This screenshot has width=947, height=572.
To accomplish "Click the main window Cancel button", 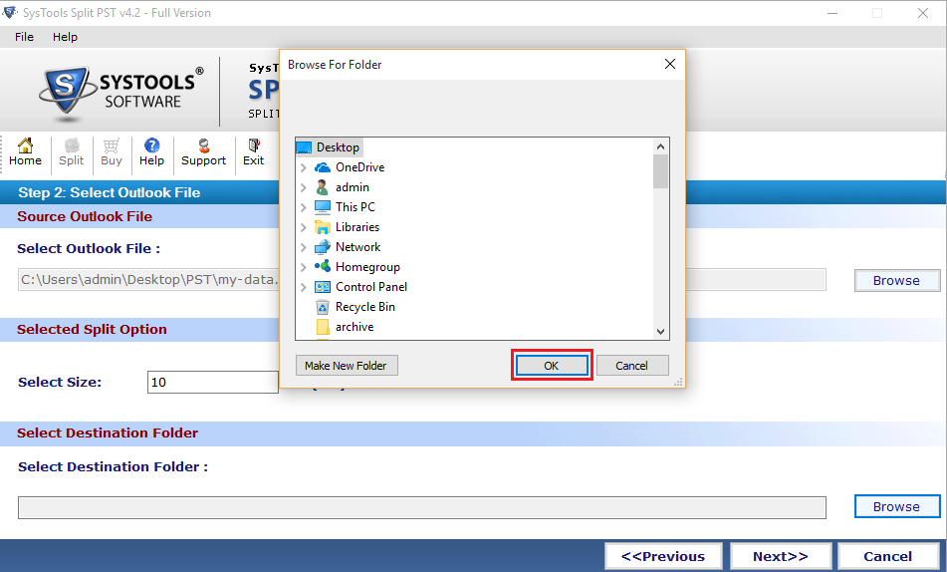I will [x=888, y=556].
